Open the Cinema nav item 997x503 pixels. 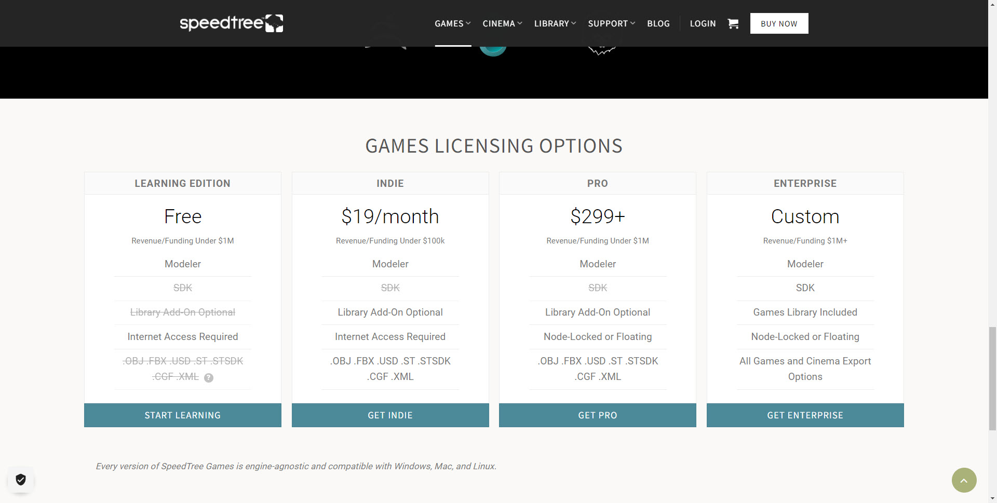498,23
